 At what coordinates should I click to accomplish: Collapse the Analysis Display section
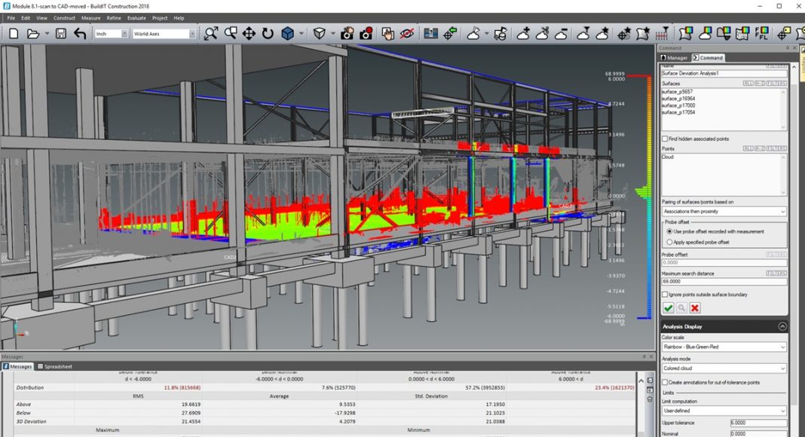coord(782,326)
